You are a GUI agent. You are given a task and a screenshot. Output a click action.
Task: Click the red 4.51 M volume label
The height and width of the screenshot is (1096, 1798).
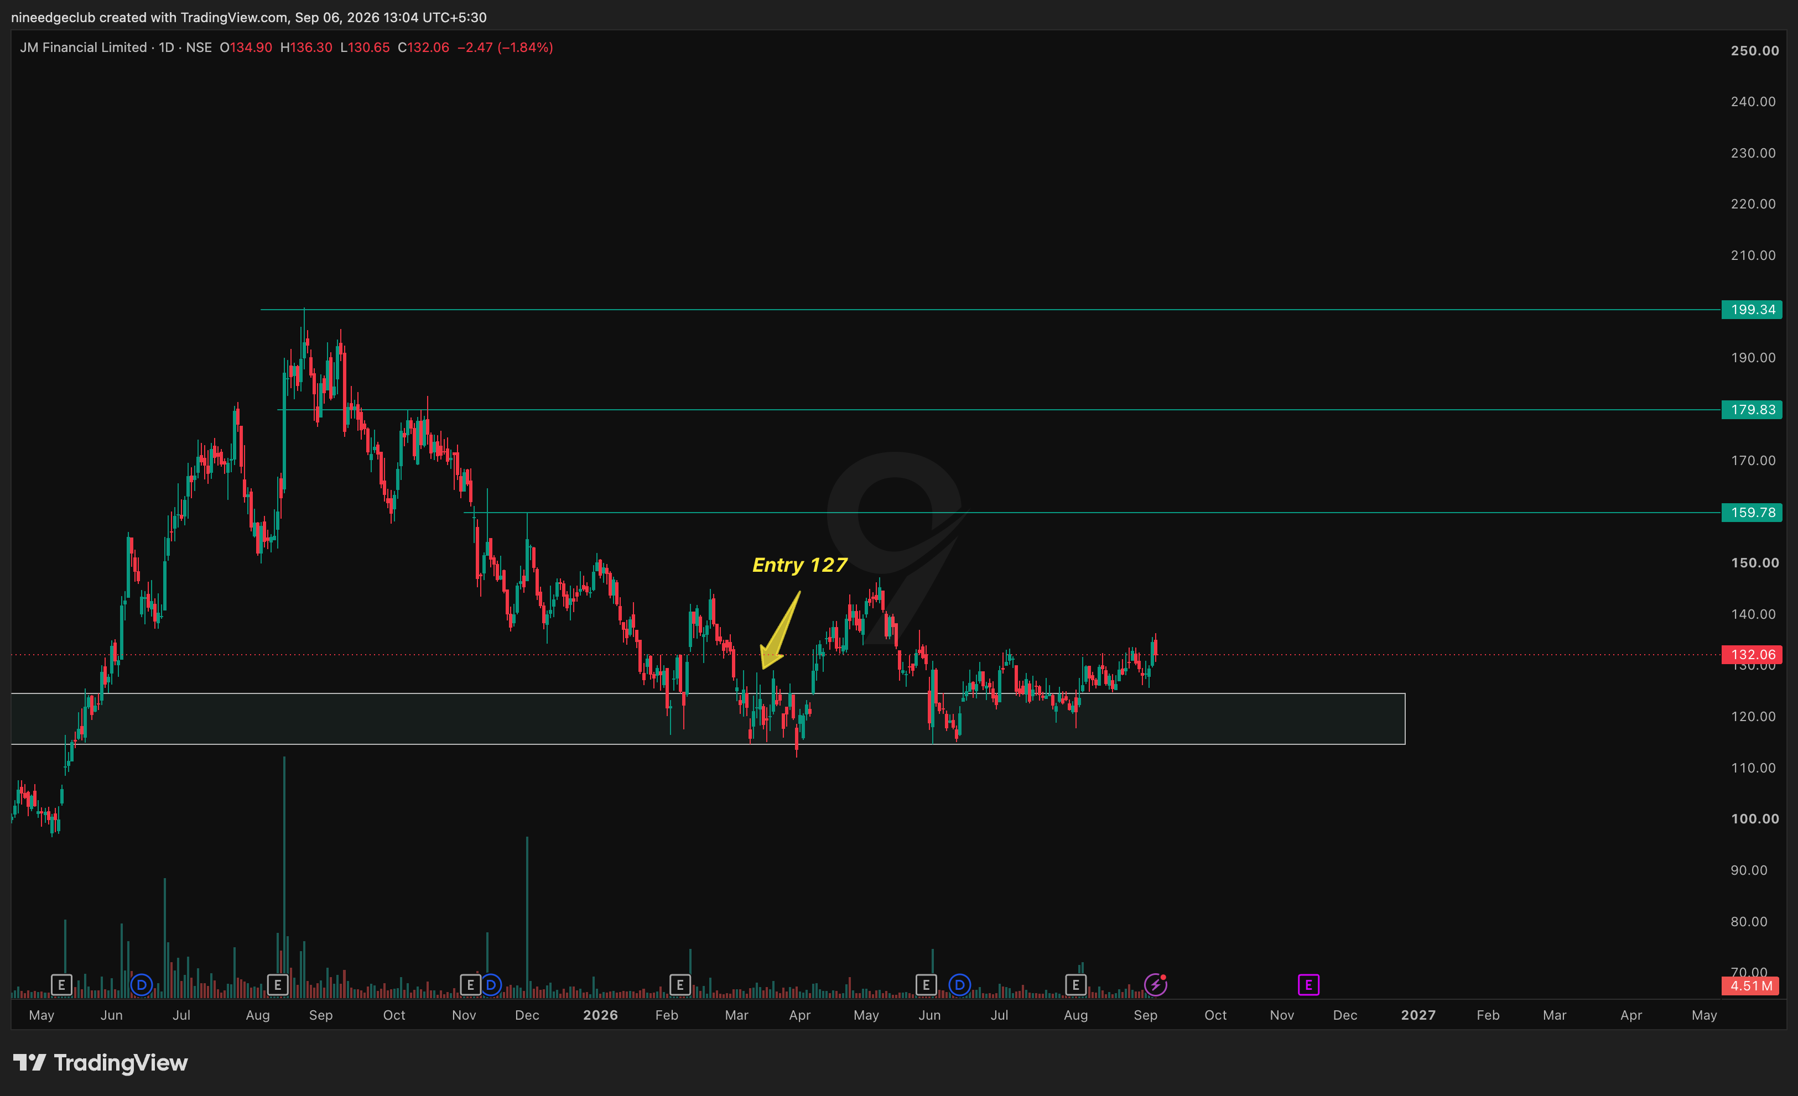pyautogui.click(x=1750, y=986)
